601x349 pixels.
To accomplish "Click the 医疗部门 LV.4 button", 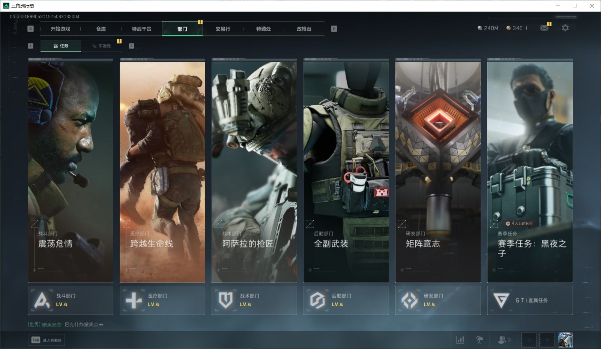I will [x=162, y=300].
